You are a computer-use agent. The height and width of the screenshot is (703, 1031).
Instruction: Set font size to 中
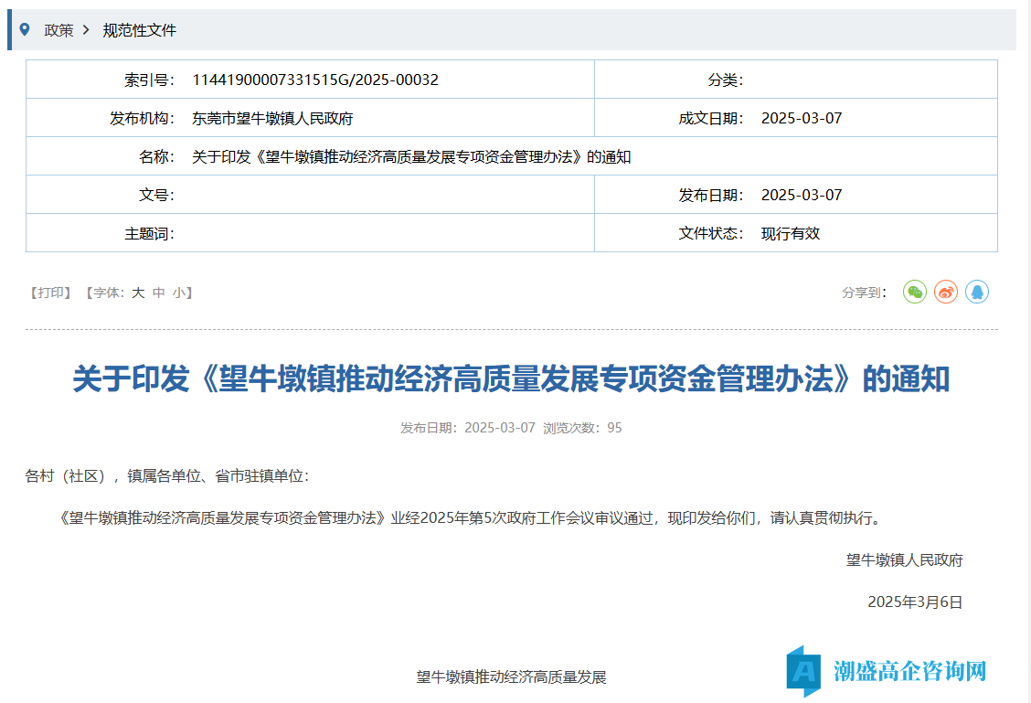pos(158,293)
